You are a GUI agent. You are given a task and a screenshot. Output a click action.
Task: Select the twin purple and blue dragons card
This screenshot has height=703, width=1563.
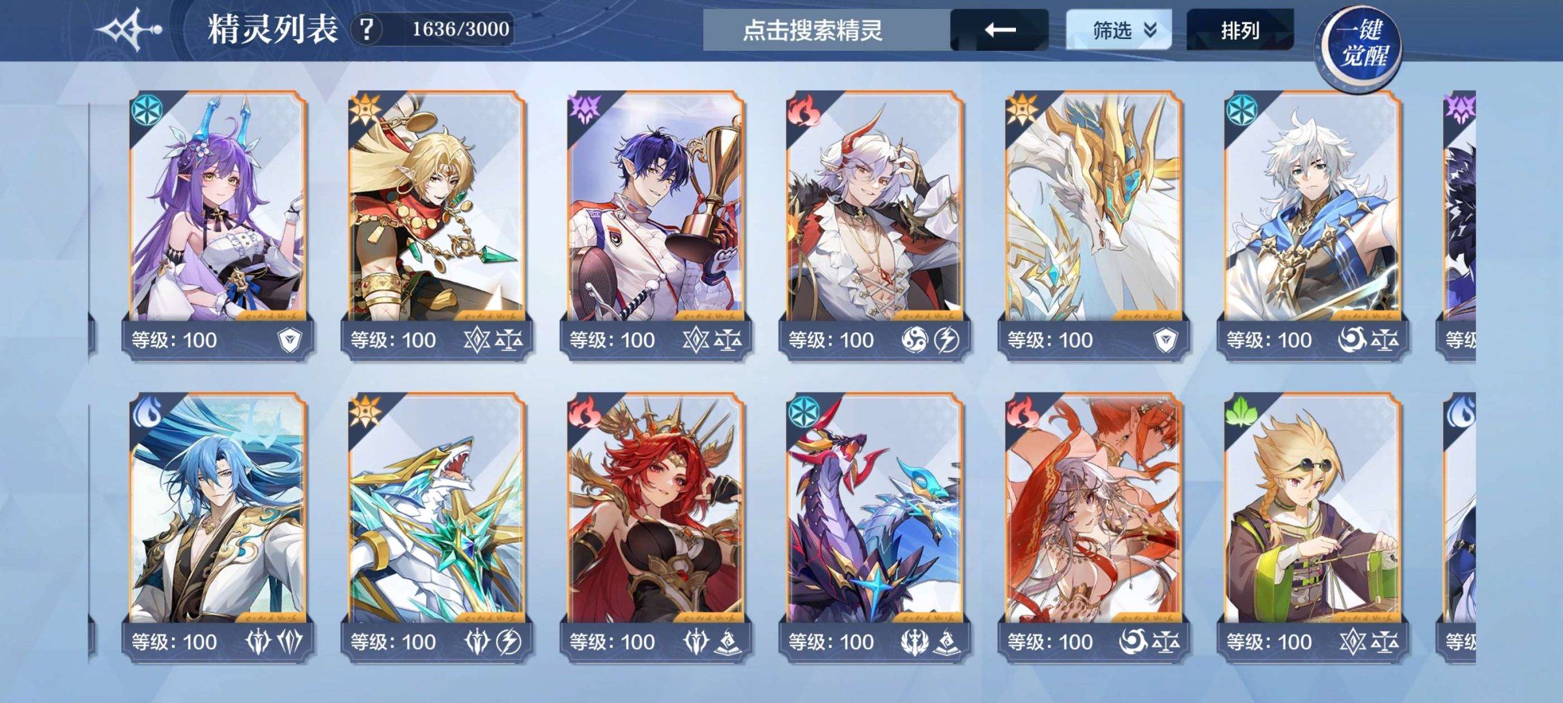pyautogui.click(x=874, y=527)
